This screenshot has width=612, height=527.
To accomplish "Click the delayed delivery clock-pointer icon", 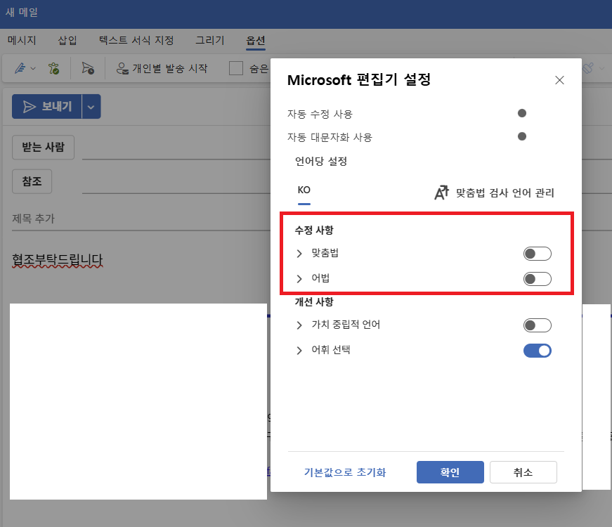I will pos(89,70).
